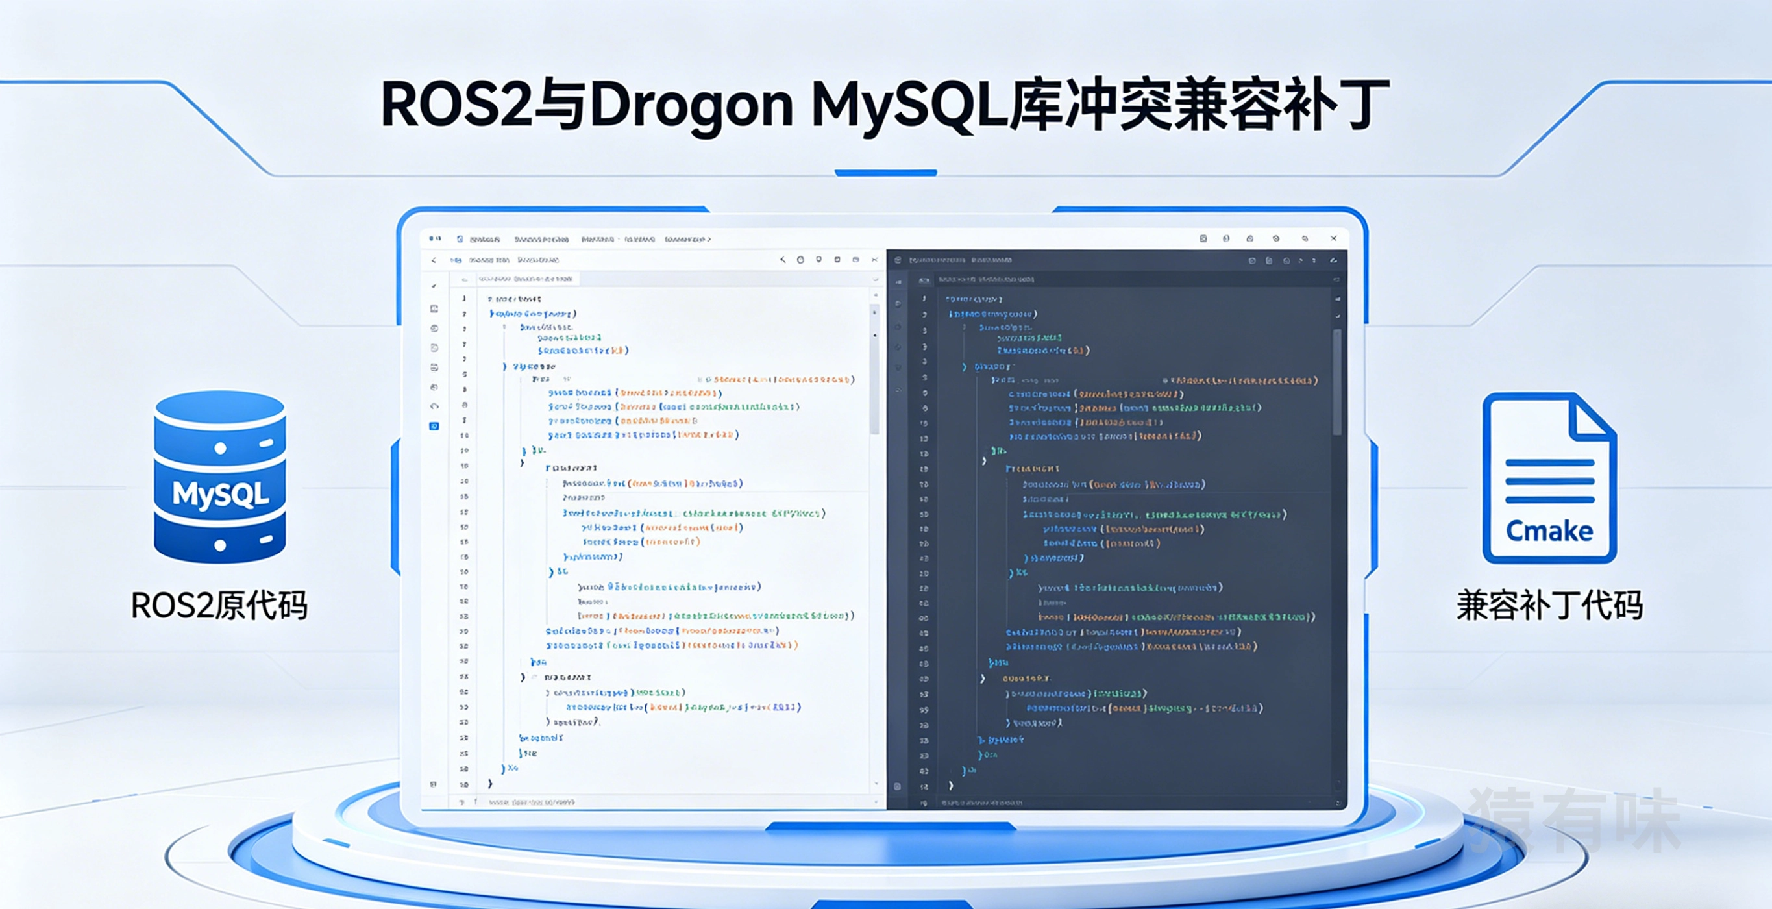The image size is (1772, 909).
Task: Click the highlighted blue icon in the left sidebar
Action: [x=434, y=426]
